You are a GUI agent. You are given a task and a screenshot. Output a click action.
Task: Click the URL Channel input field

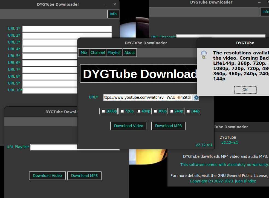coord(221,36)
